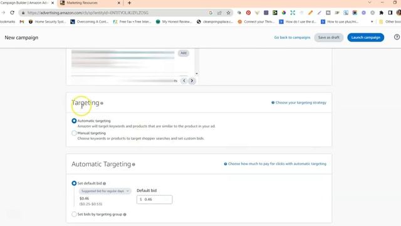401x226 pixels.
Task: Open the My Honest Review bookmark
Action: pyautogui.click(x=174, y=22)
